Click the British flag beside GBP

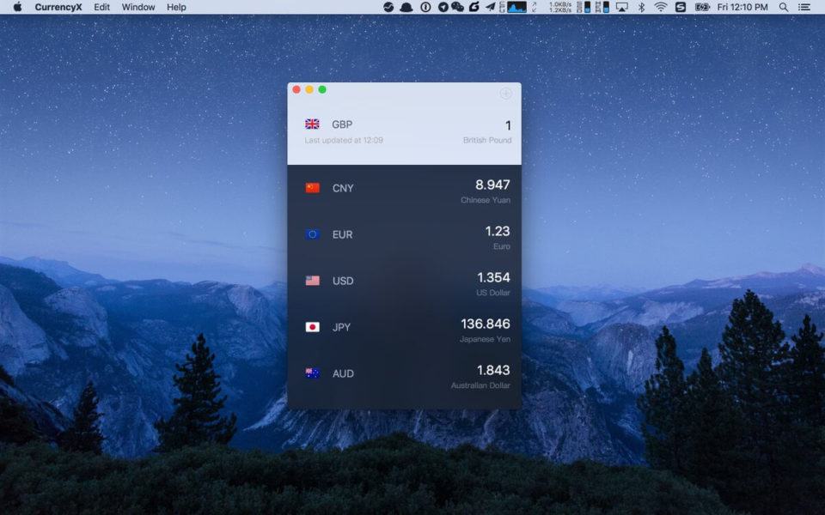[x=311, y=124]
